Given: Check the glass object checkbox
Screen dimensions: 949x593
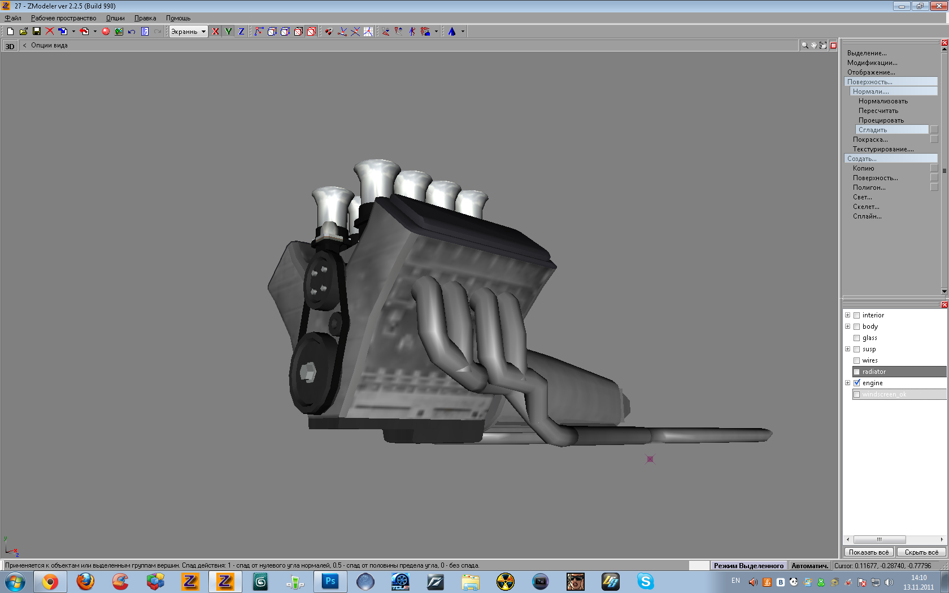Looking at the screenshot, I should pos(857,338).
